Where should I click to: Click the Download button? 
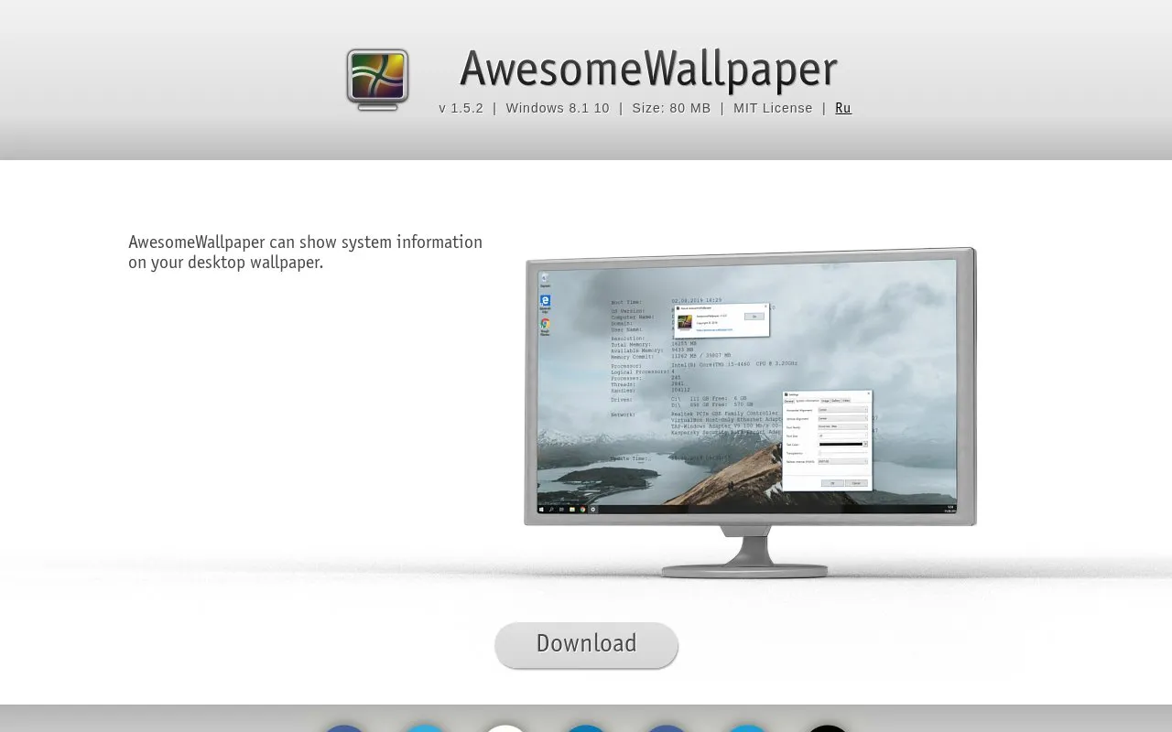coord(586,644)
